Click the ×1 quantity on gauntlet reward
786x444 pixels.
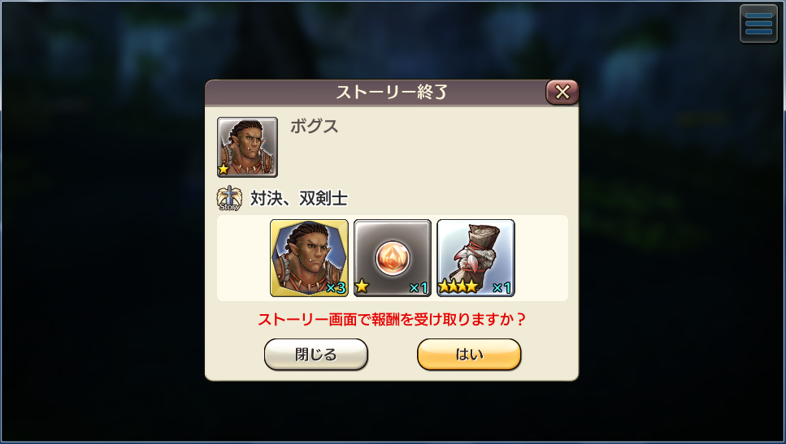pos(502,288)
